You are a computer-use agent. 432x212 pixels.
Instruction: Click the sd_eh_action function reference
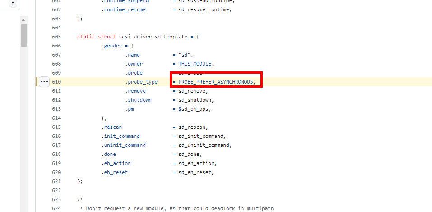198,163
